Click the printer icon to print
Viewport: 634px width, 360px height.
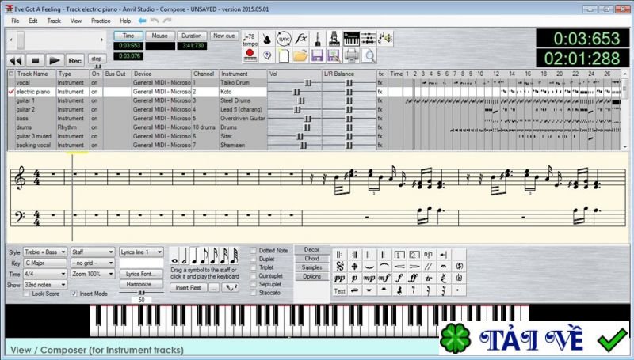pos(352,55)
